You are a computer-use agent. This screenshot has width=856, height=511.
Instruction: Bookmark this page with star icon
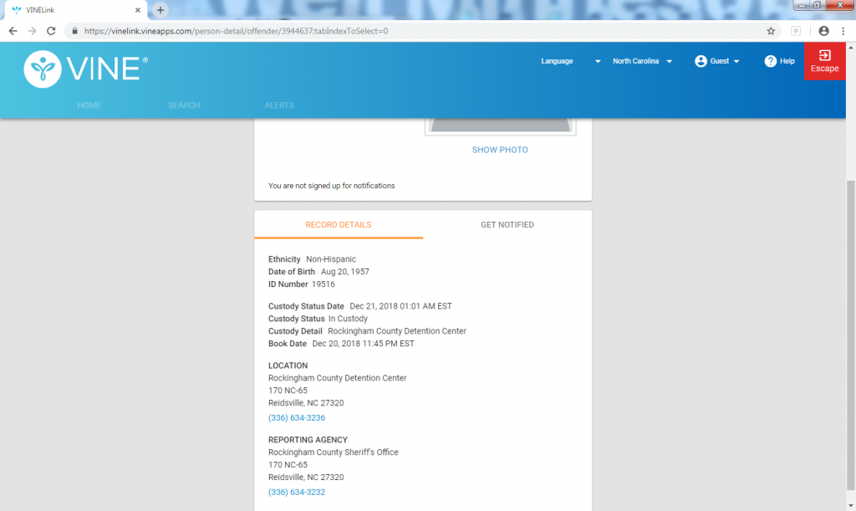click(771, 31)
